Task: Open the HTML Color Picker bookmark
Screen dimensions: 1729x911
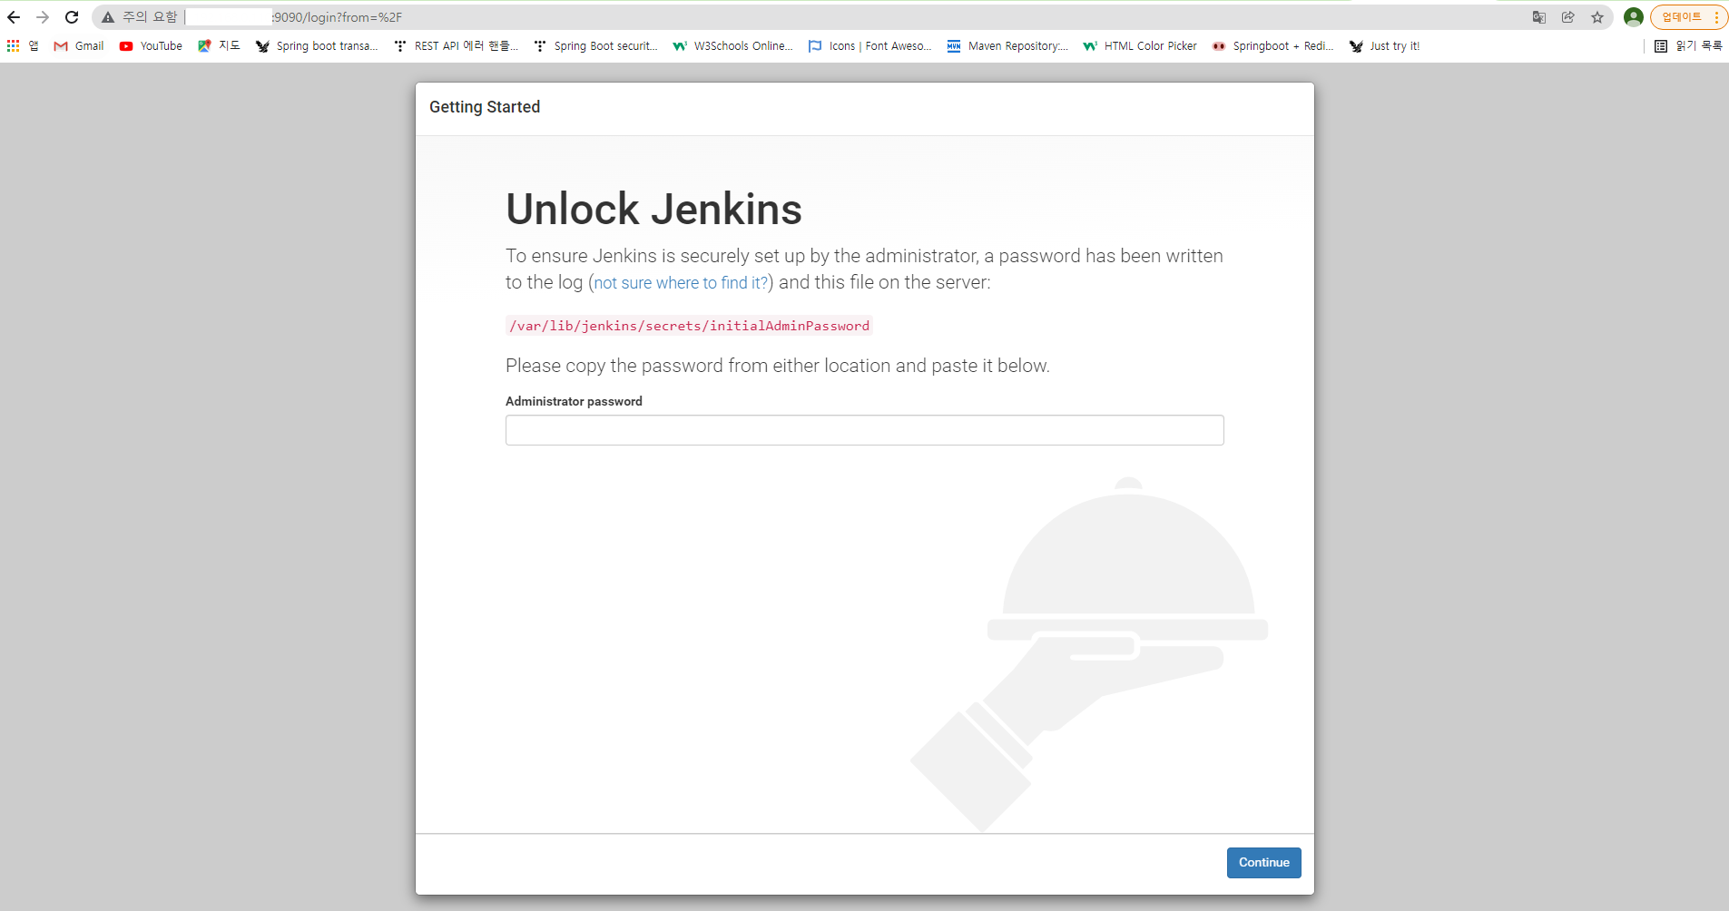Action: point(1140,46)
